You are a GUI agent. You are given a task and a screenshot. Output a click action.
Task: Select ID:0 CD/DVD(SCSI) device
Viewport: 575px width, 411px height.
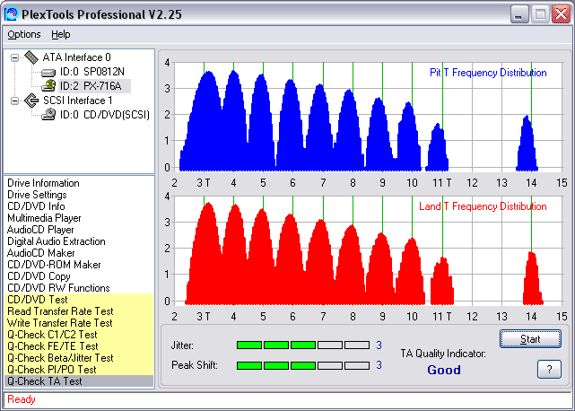pos(105,115)
